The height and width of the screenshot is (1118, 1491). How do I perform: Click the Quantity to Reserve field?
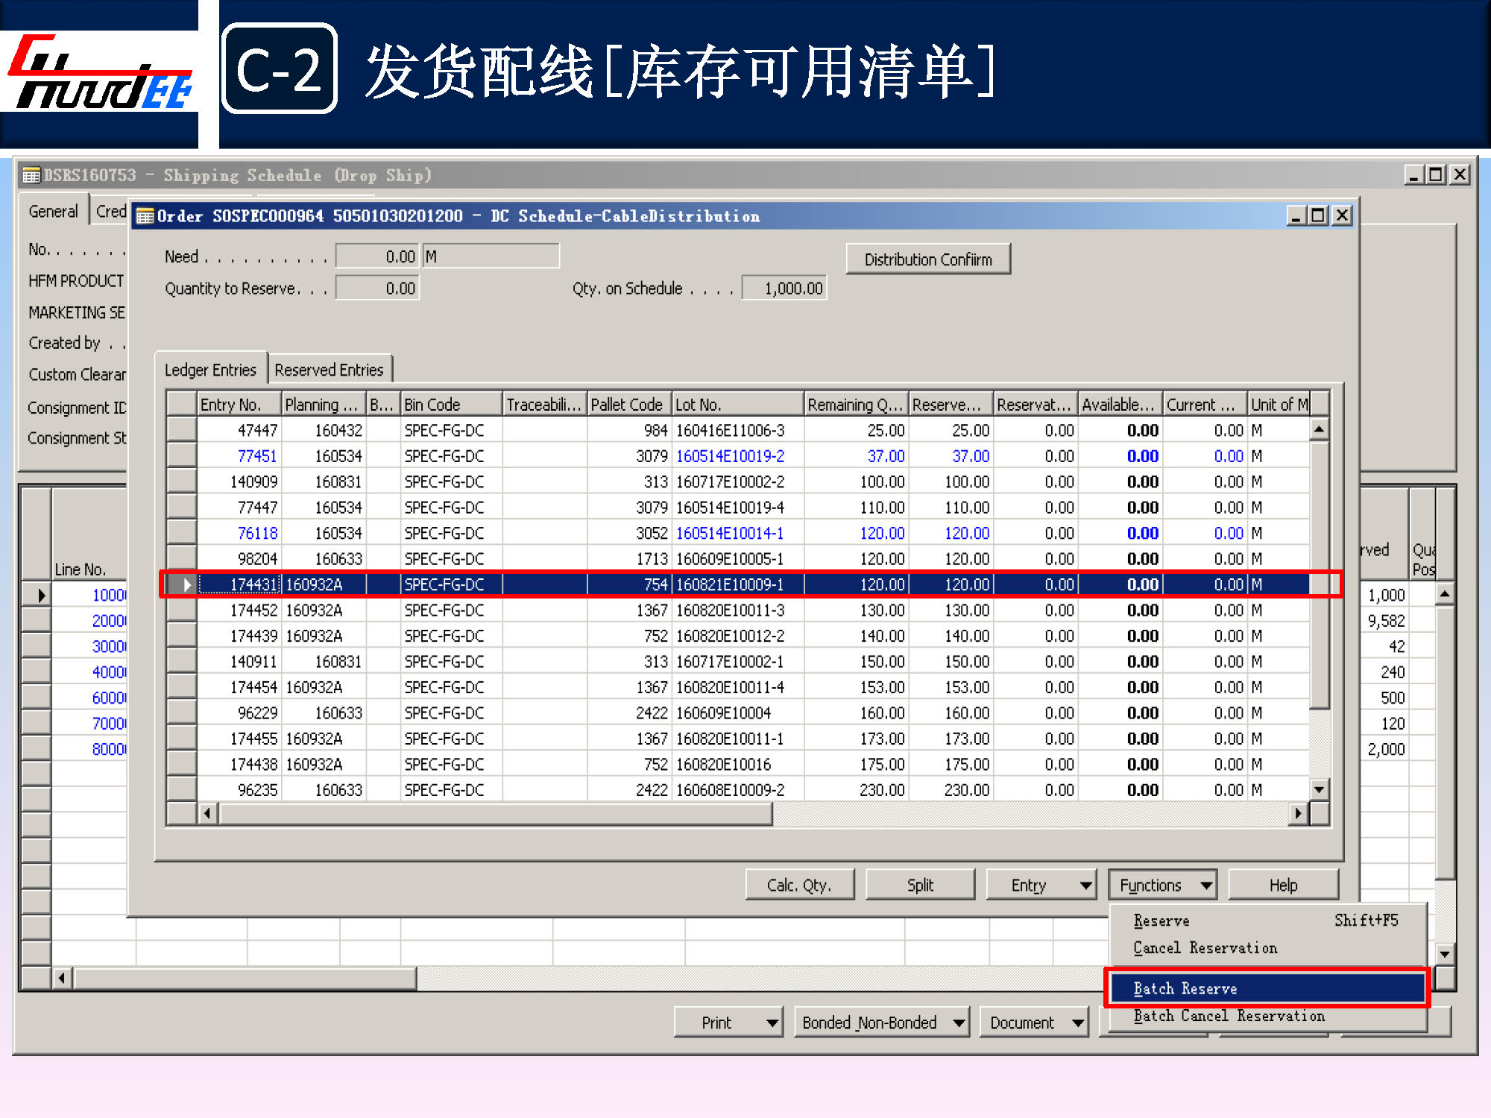[x=377, y=288]
